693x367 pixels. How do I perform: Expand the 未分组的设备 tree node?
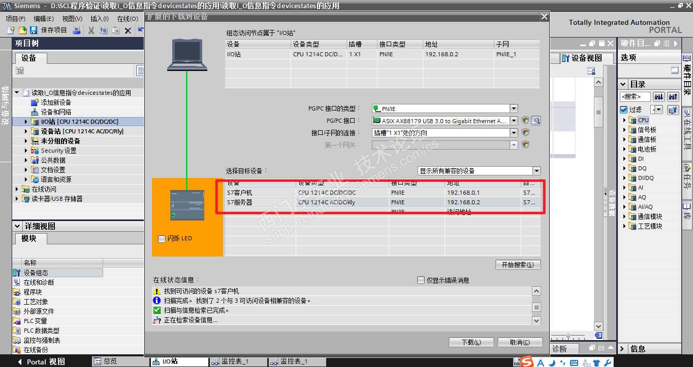26,141
